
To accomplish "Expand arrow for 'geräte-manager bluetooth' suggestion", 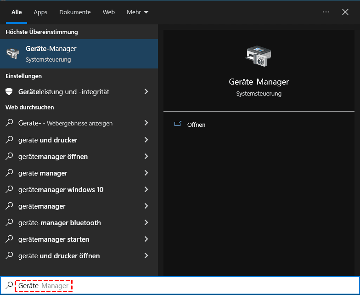I will [x=146, y=223].
